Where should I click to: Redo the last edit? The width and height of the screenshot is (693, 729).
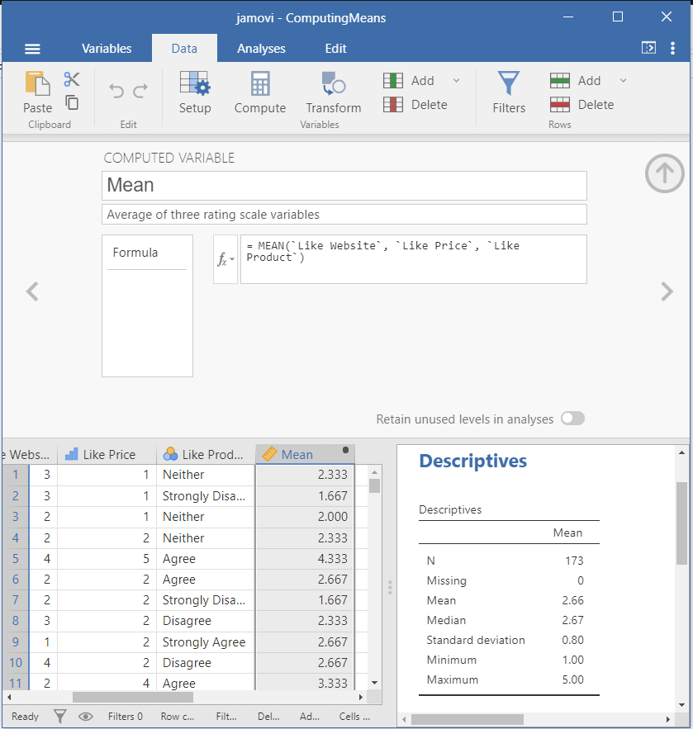140,91
